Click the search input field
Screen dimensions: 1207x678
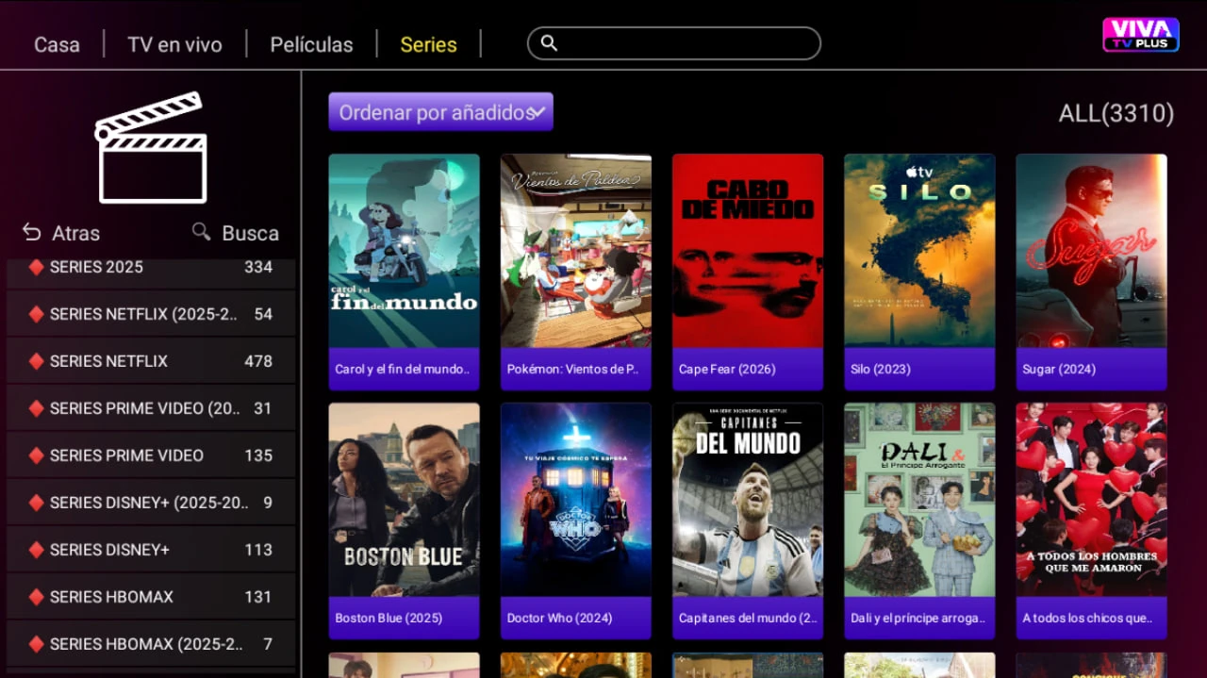pyautogui.click(x=674, y=43)
